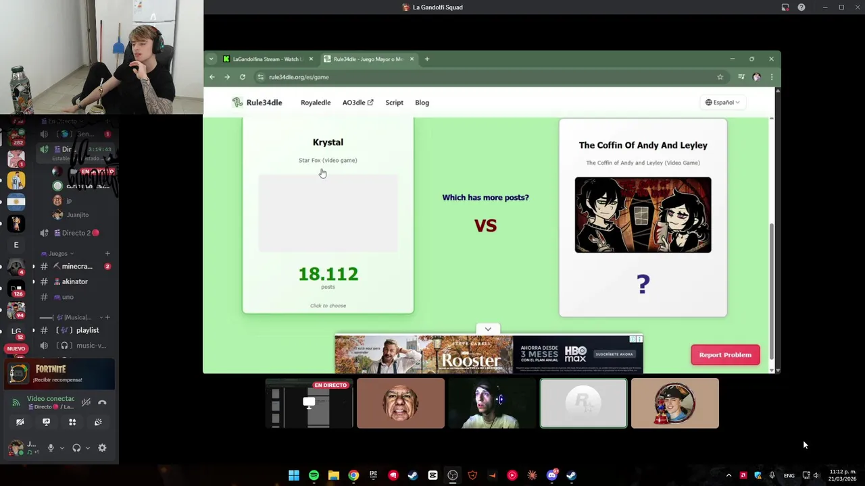The width and height of the screenshot is (865, 486).
Task: Open the uno text channel
Action: 74,297
